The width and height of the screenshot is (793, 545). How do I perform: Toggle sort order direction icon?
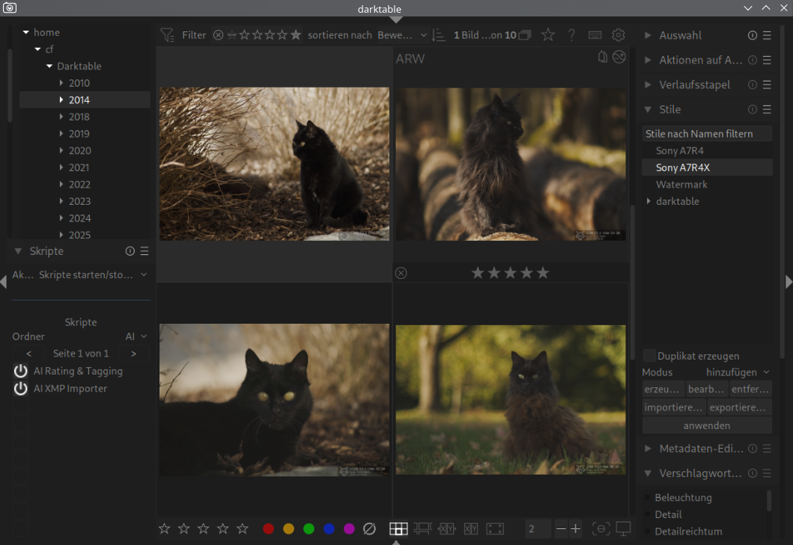click(439, 35)
